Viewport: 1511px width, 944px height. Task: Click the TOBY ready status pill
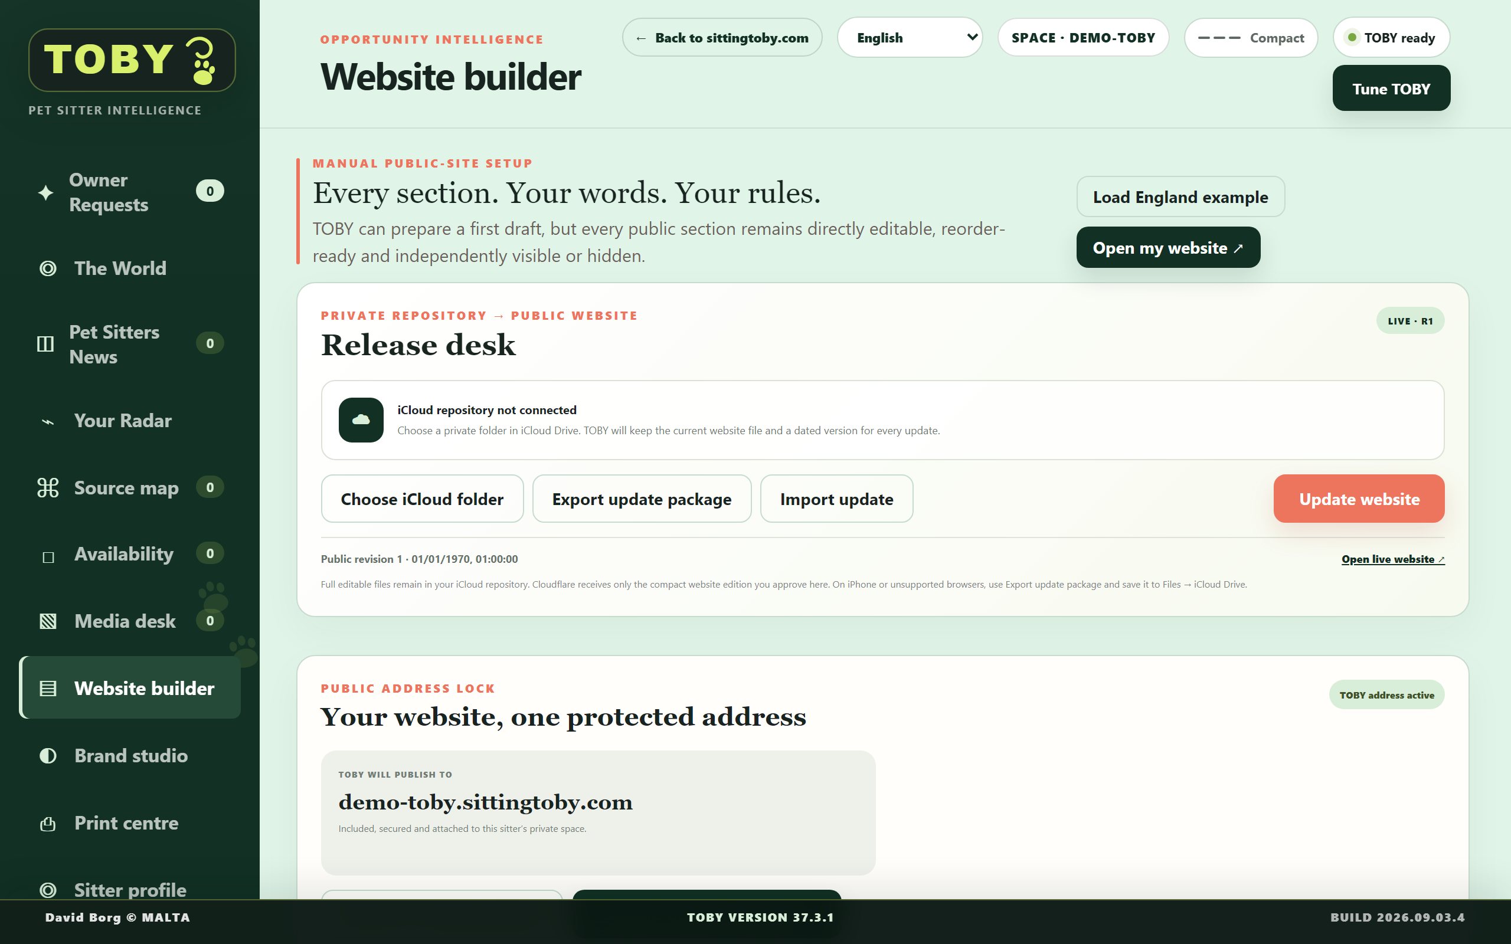1391,37
